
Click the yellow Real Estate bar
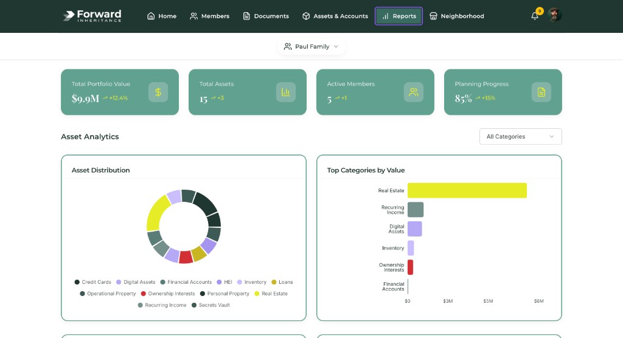[467, 190]
